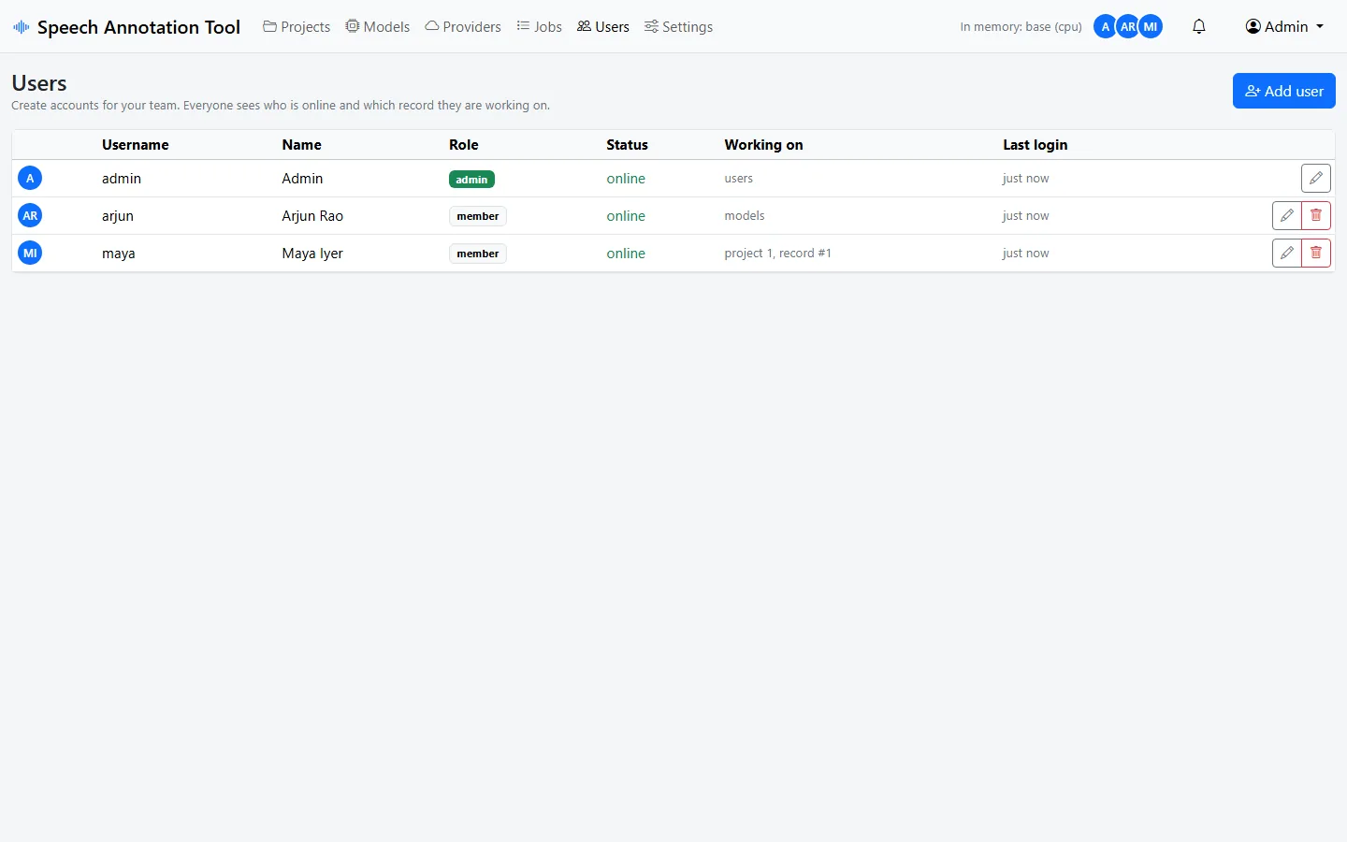The image size is (1347, 842).
Task: Click the name Maya Iyer
Action: [x=312, y=254]
